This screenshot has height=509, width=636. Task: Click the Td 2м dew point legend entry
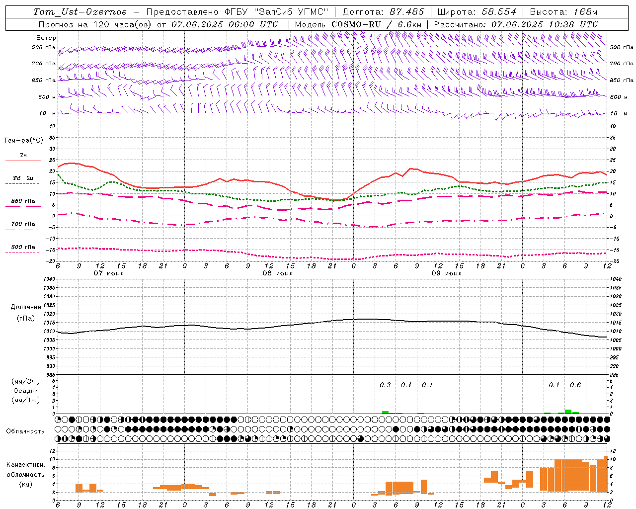[x=23, y=178]
